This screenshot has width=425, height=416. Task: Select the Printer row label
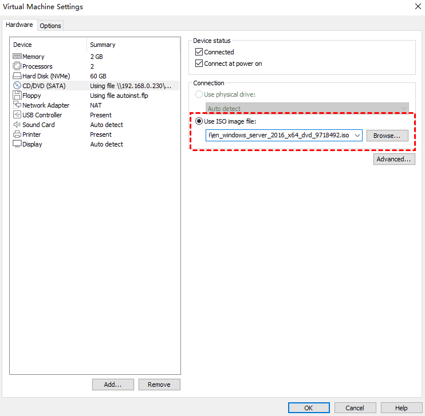pyautogui.click(x=32, y=134)
